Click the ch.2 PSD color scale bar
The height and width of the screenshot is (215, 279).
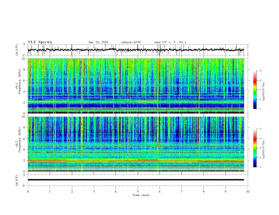click(x=255, y=148)
